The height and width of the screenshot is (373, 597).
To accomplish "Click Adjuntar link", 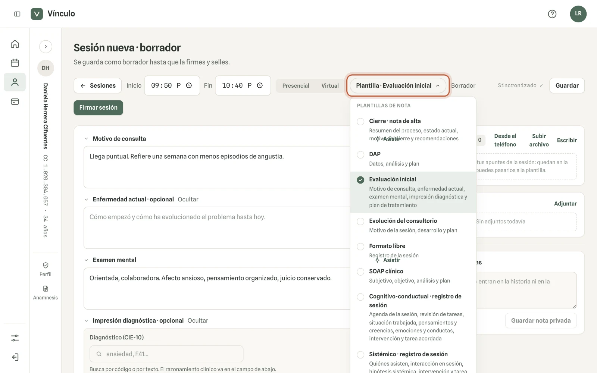I will [x=565, y=204].
